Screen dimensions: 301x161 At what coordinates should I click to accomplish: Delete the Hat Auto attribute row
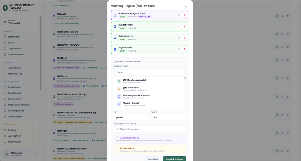coord(287,16)
